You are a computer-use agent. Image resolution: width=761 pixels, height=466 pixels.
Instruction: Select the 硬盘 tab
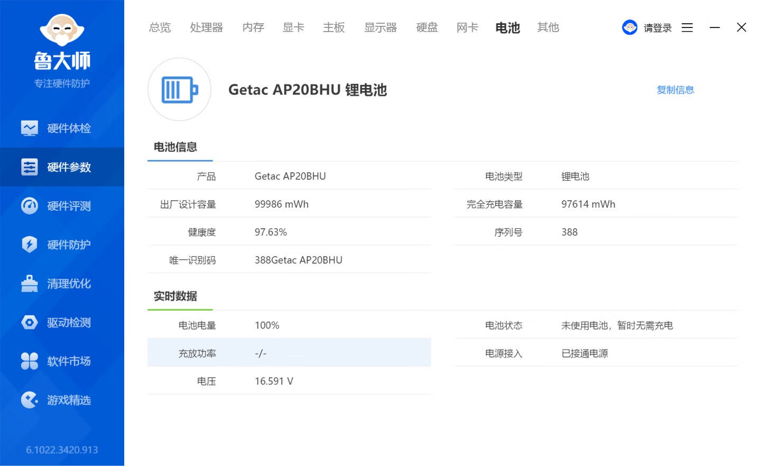pos(426,27)
